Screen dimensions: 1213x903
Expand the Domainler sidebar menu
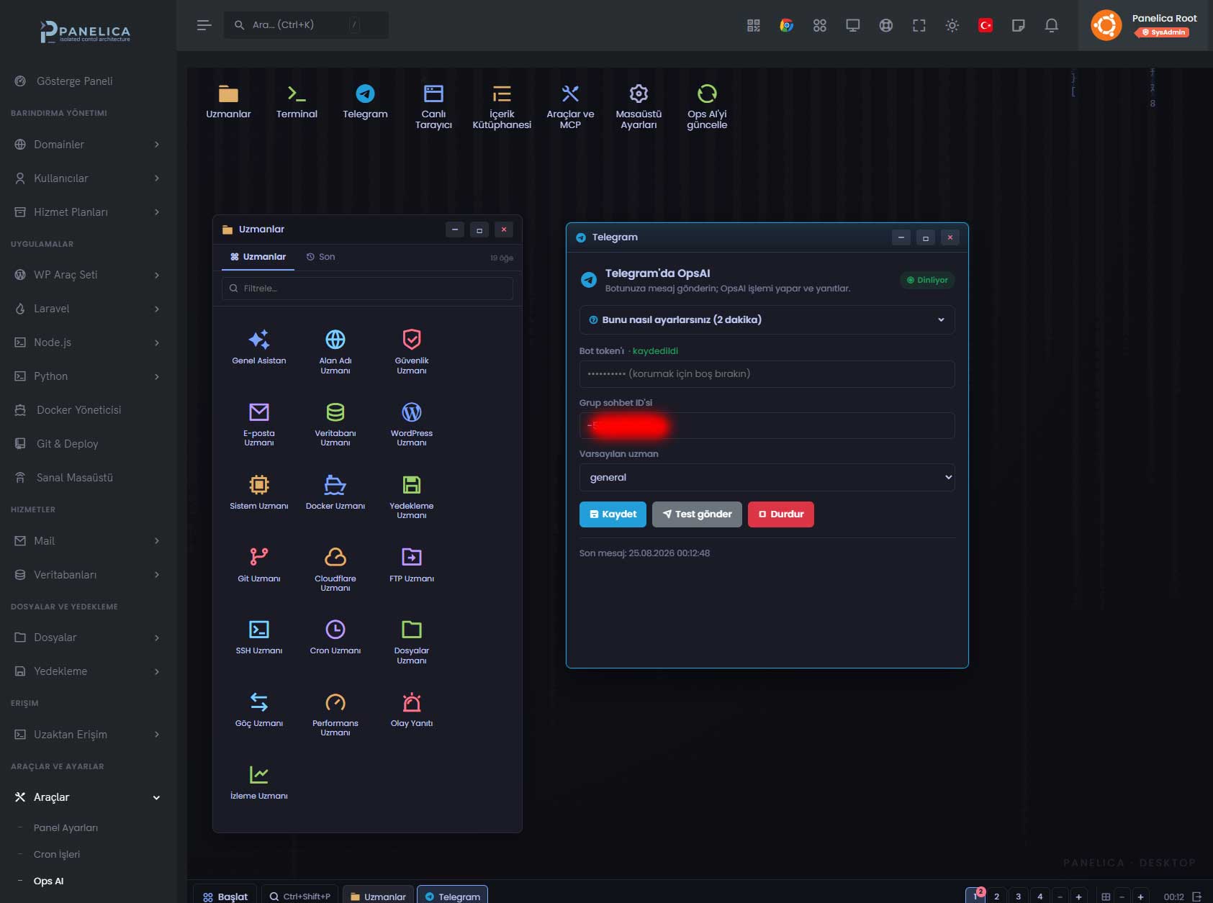[x=88, y=144]
